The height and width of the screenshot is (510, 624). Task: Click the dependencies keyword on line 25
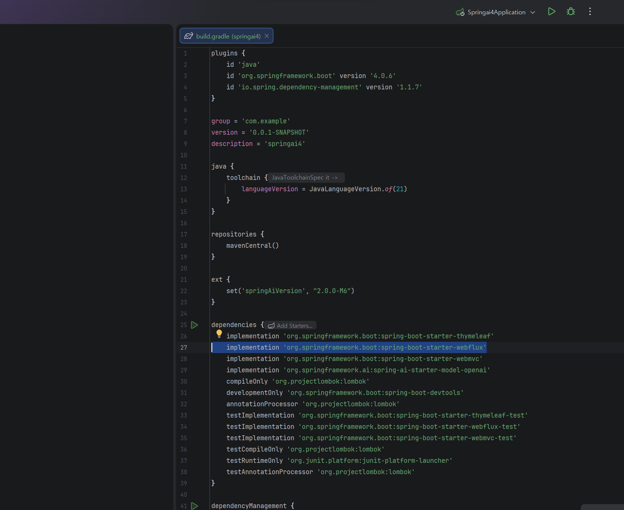point(234,325)
